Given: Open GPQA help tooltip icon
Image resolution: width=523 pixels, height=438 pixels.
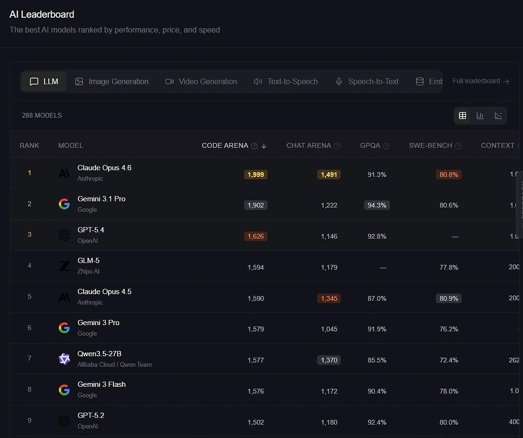Looking at the screenshot, I should [386, 146].
